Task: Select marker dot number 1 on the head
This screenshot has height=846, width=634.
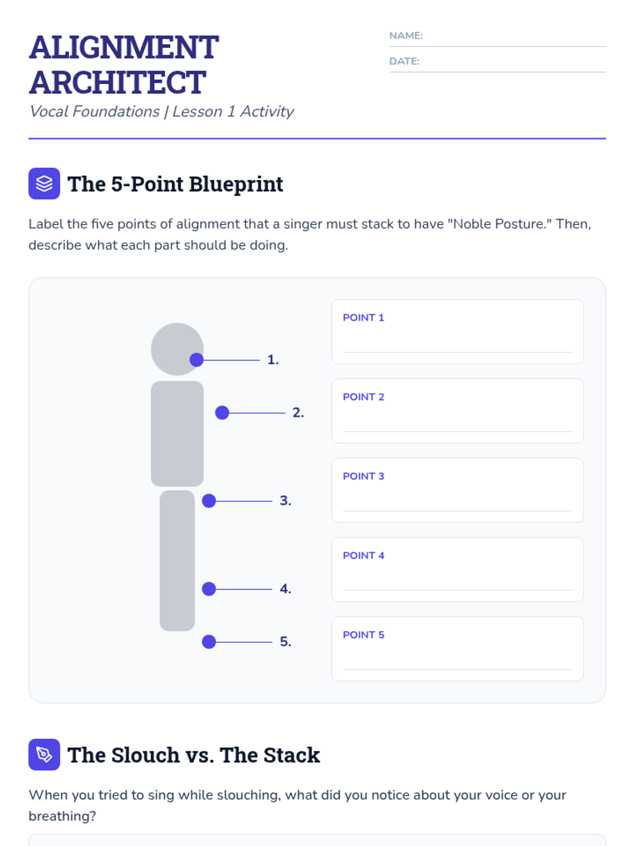Action: 197,360
